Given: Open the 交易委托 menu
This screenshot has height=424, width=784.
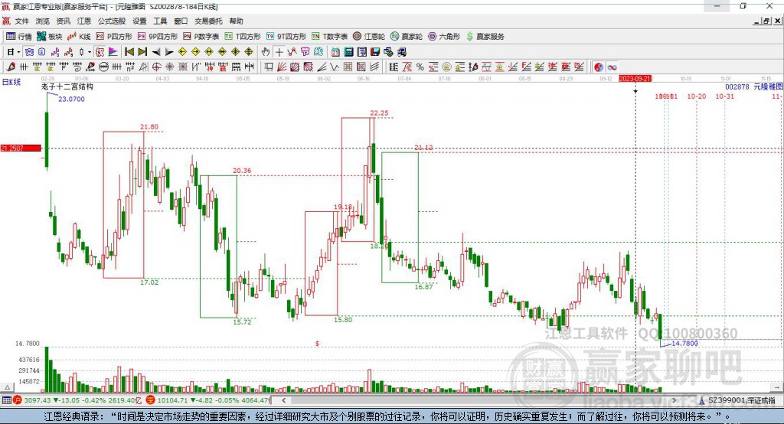Looking at the screenshot, I should [x=208, y=21].
